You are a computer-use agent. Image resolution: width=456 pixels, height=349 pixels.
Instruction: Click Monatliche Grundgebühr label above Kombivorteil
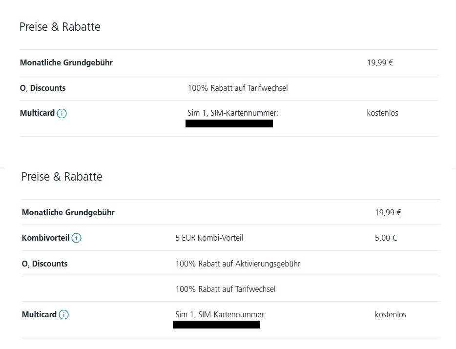pos(68,212)
